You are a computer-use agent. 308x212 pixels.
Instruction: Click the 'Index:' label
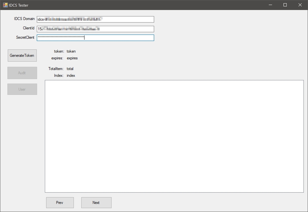coord(59,76)
